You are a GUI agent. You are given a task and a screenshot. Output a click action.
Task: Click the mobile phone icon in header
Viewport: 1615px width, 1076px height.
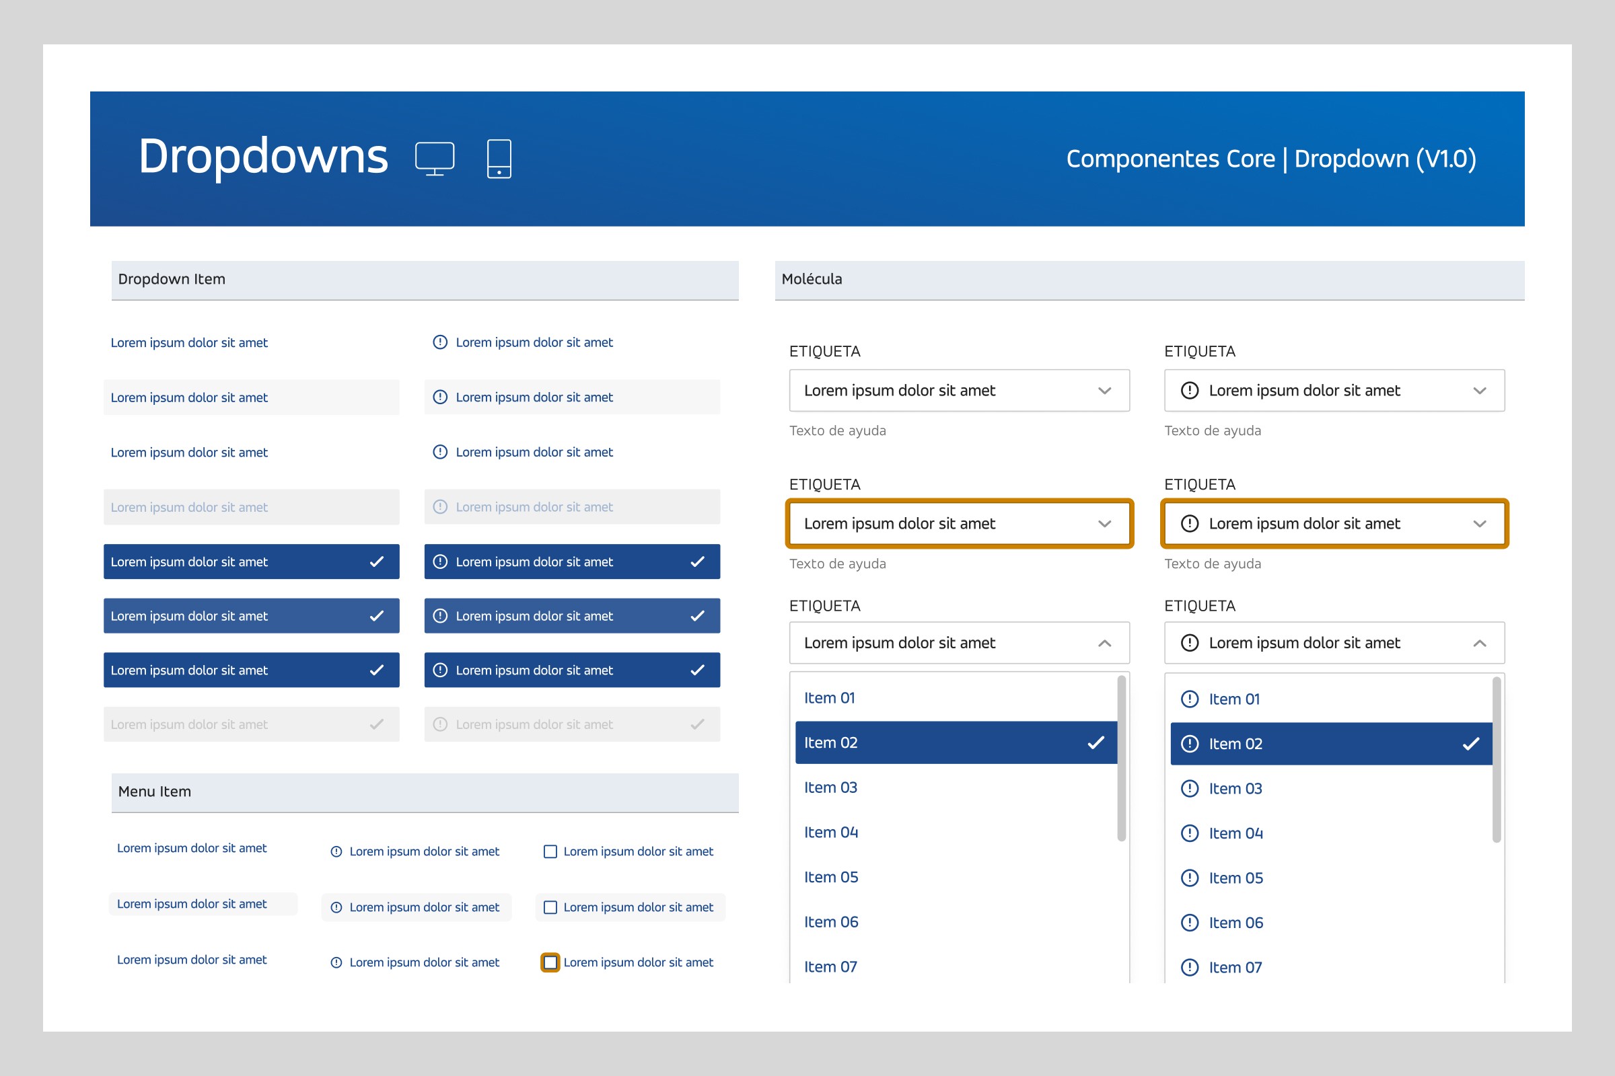pos(499,159)
